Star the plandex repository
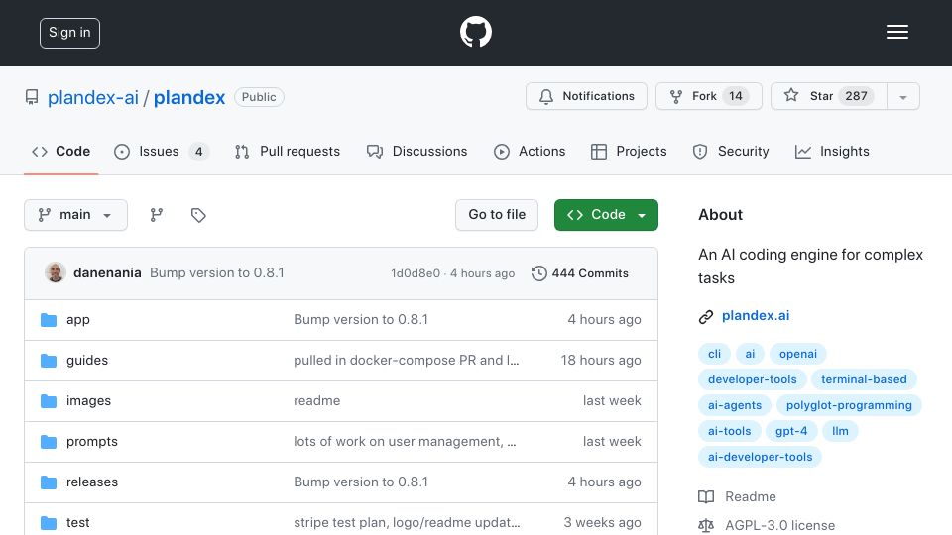952x535 pixels. coord(829,96)
